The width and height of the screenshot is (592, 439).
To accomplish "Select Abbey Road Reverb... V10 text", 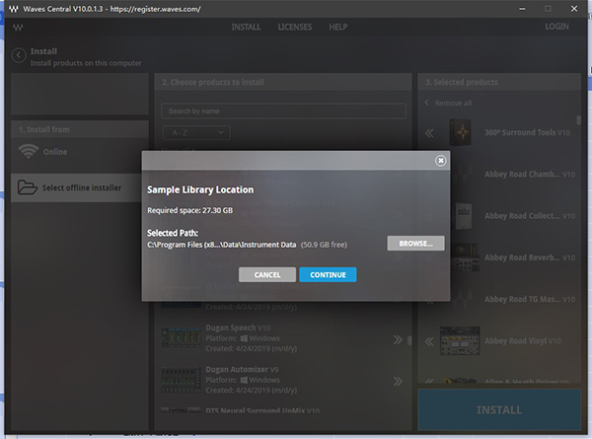I will coord(530,257).
